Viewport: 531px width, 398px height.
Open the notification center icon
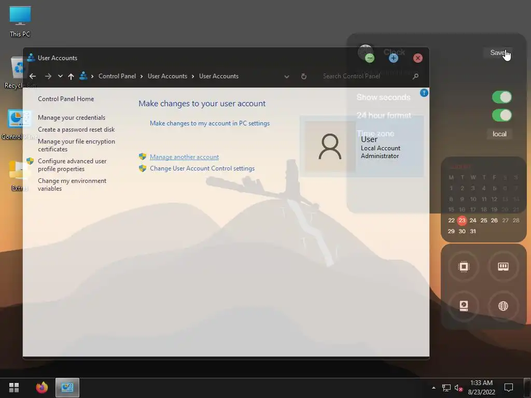point(508,388)
